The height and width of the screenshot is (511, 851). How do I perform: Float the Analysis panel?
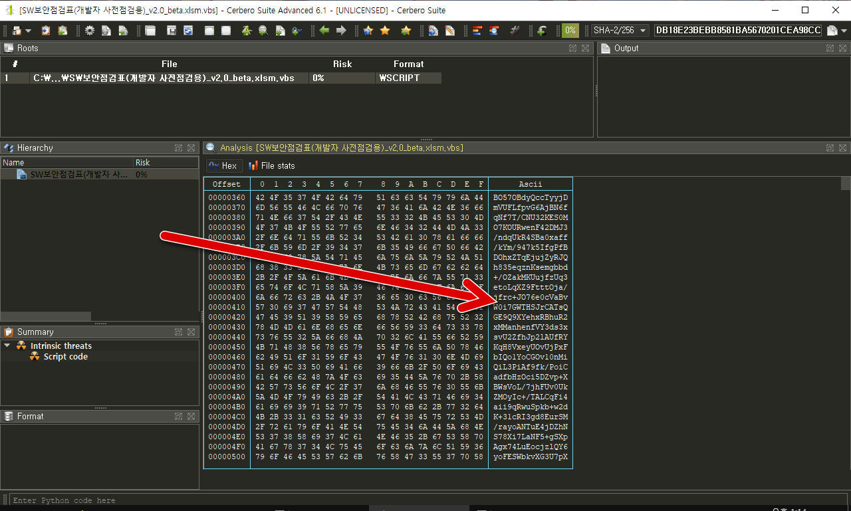click(x=830, y=148)
